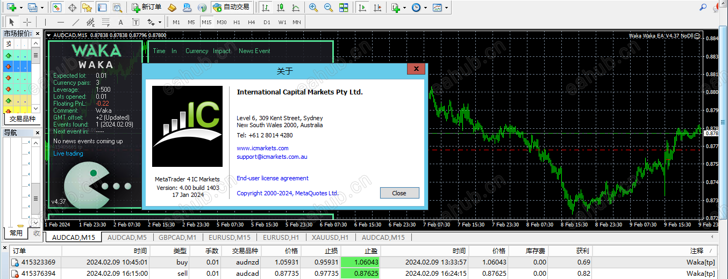Switch chart to bar chart style
728x279 pixels.
pyautogui.click(x=265, y=8)
